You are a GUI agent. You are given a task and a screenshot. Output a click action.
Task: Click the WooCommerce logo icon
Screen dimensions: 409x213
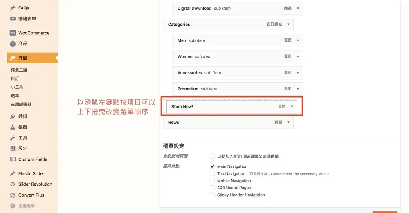(13, 33)
